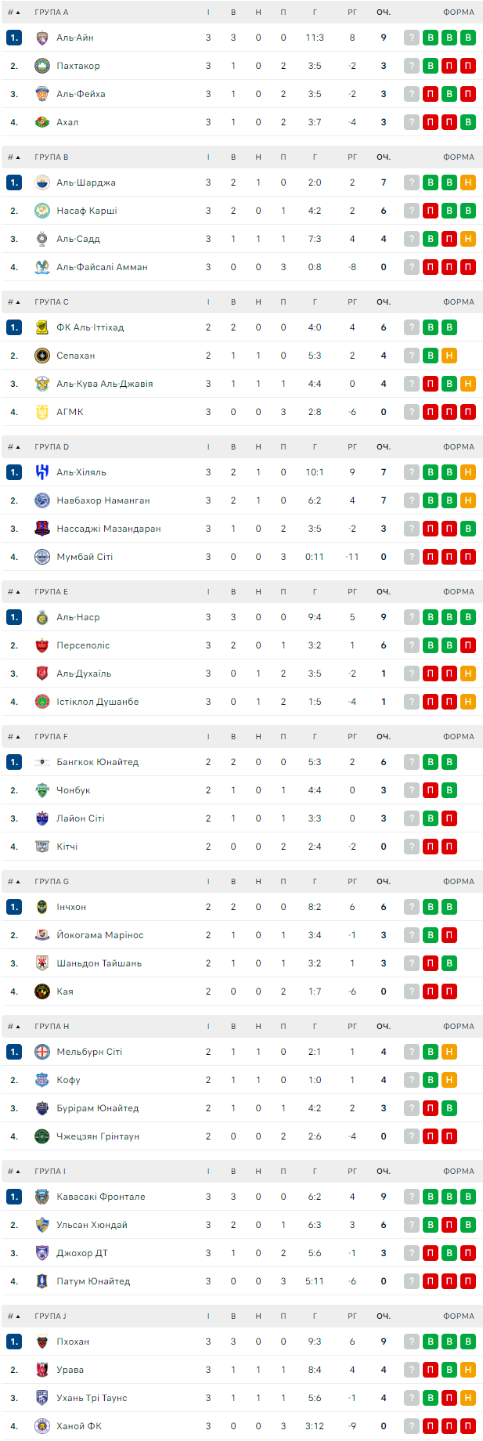Click the ФК Аль-Іттіхад club logo
This screenshot has height=1441, width=483.
click(42, 327)
